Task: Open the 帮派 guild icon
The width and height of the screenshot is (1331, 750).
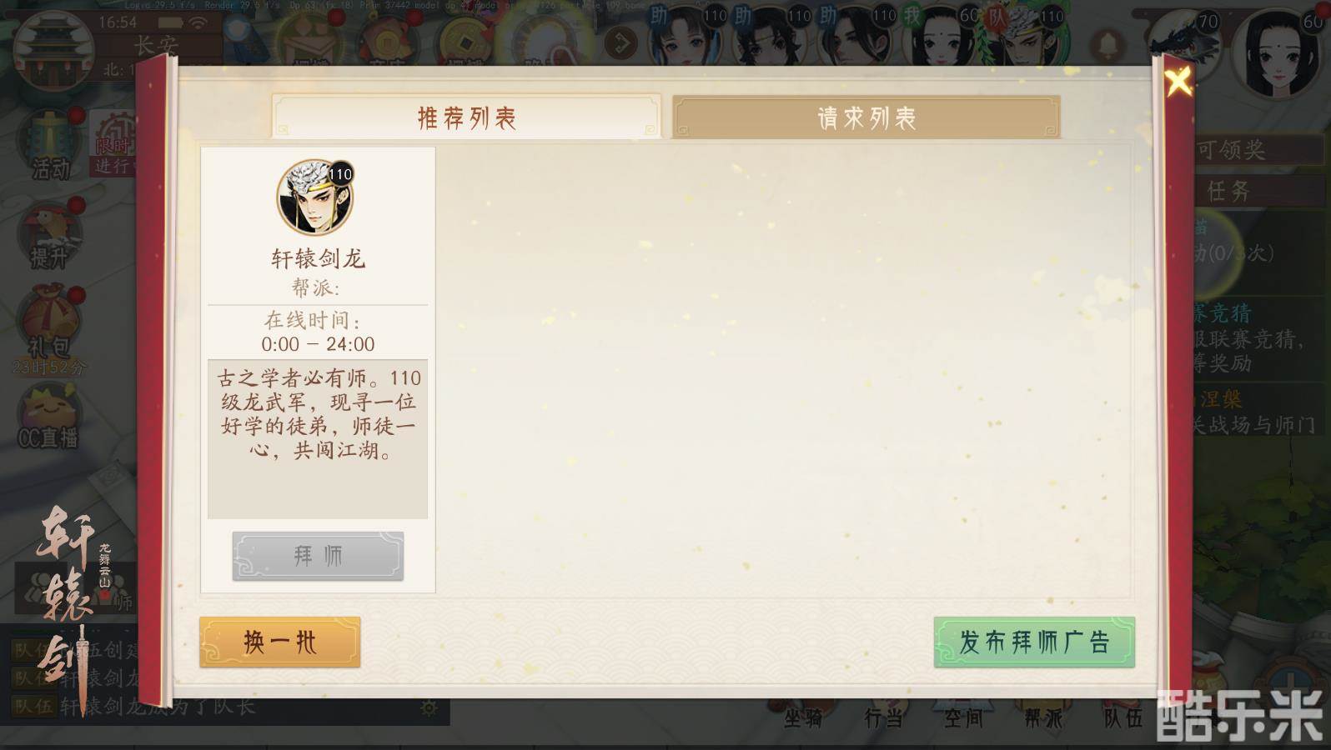Action: point(1042,718)
